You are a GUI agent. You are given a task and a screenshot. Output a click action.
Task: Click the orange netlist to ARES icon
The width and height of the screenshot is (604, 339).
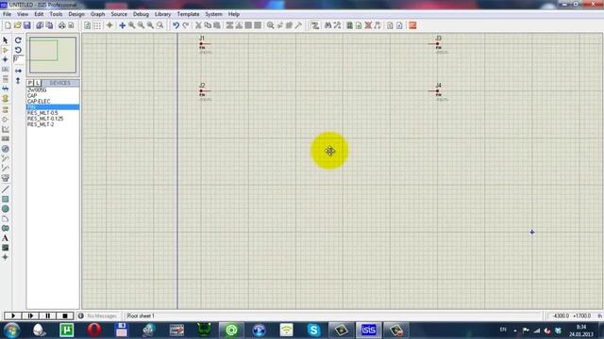click(412, 25)
